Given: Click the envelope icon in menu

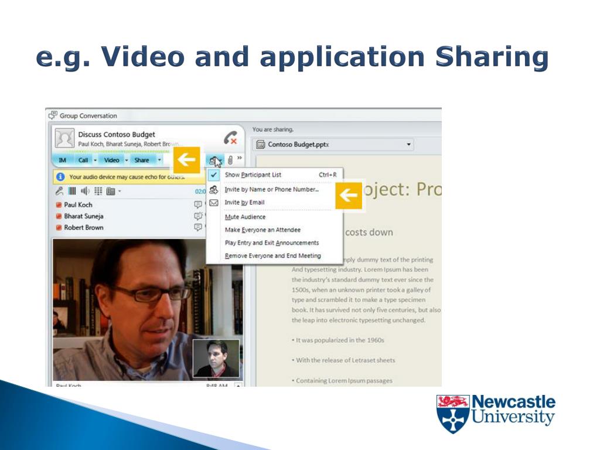Looking at the screenshot, I should pyautogui.click(x=213, y=203).
